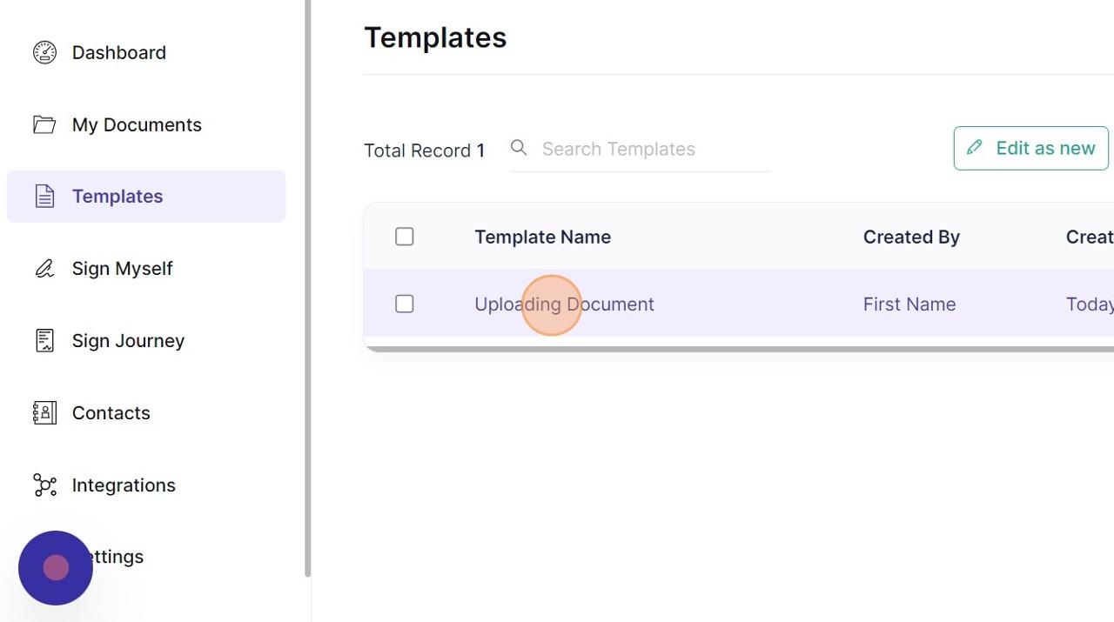Click the Contacts address book icon
Image resolution: width=1114 pixels, height=622 pixels.
[44, 412]
